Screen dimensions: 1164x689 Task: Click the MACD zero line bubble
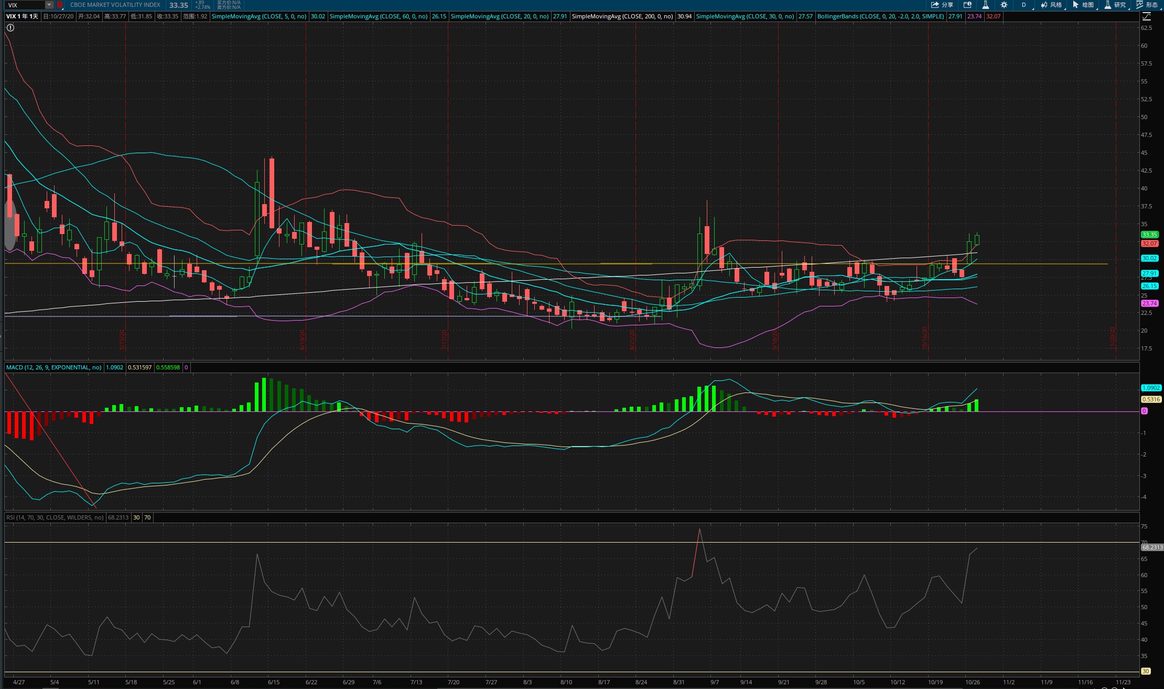point(1145,411)
